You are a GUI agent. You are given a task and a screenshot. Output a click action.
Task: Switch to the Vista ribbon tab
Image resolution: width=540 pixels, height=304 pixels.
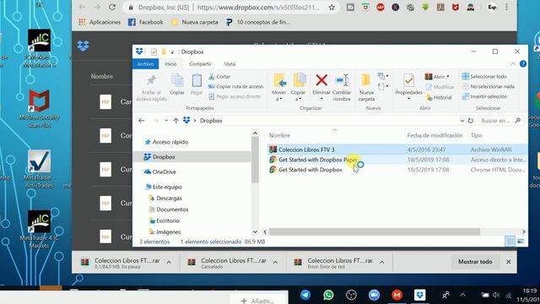click(x=229, y=64)
